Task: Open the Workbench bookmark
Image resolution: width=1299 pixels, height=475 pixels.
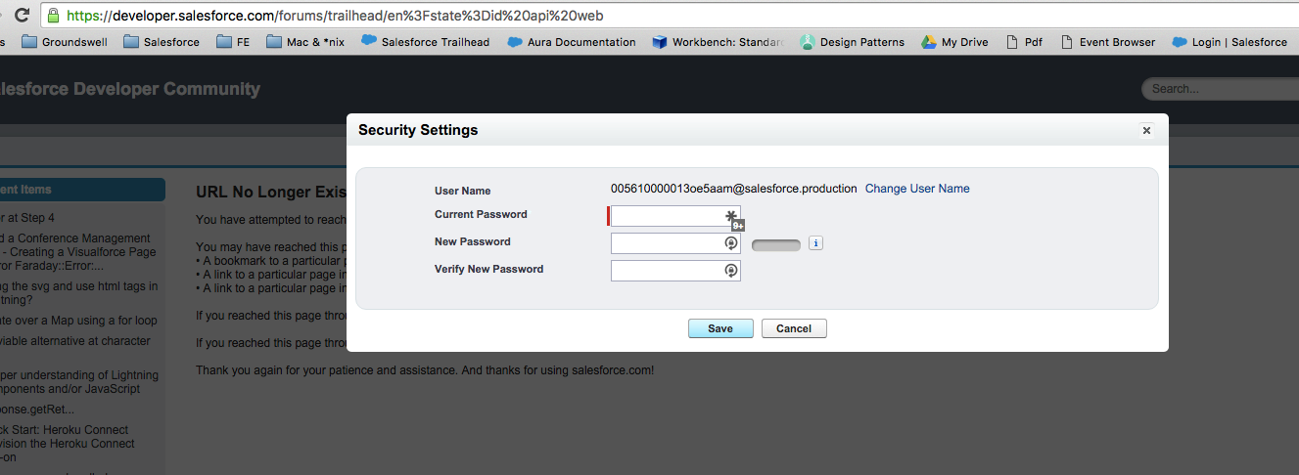Action: (x=718, y=42)
